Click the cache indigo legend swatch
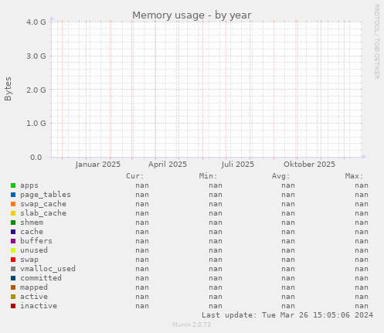This screenshot has width=384, height=333. click(13, 232)
